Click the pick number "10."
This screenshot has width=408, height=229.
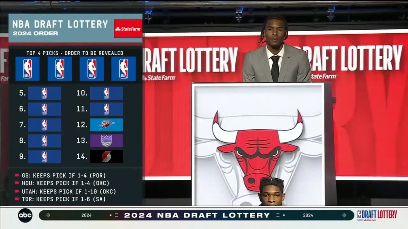82,93
